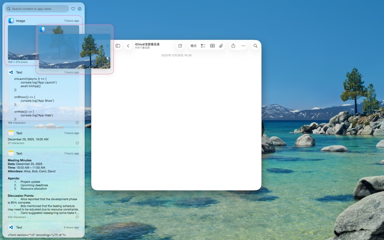Insert a checklist in the note
384x240 pixels.
[x=203, y=46]
